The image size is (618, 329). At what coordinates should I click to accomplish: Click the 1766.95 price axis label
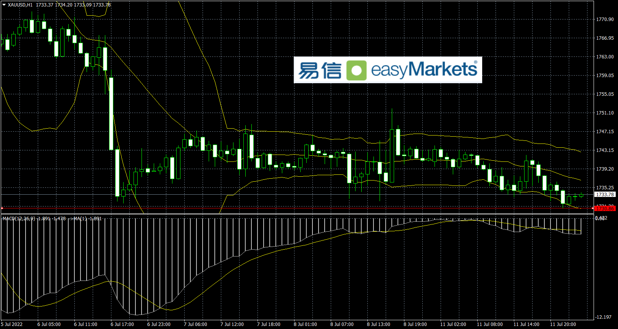[x=605, y=38]
